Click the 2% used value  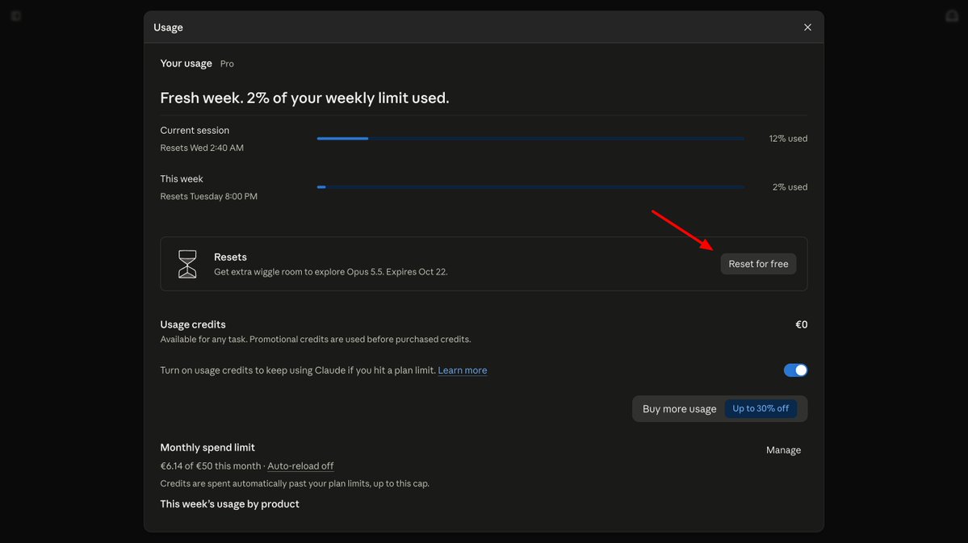pyautogui.click(x=790, y=187)
